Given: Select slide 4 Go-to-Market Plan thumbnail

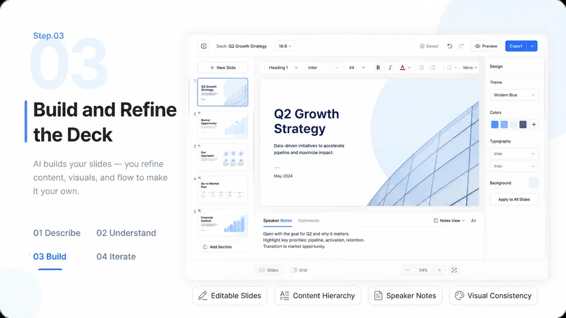Looking at the screenshot, I should [222, 190].
